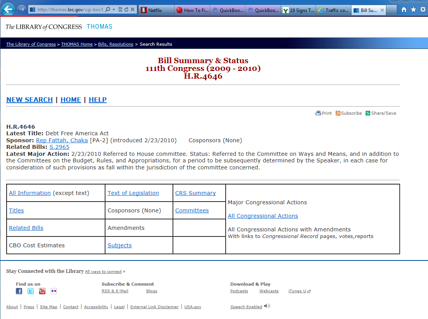Click the Subscribe RSS icon link
This screenshot has width=428, height=319.
point(349,113)
